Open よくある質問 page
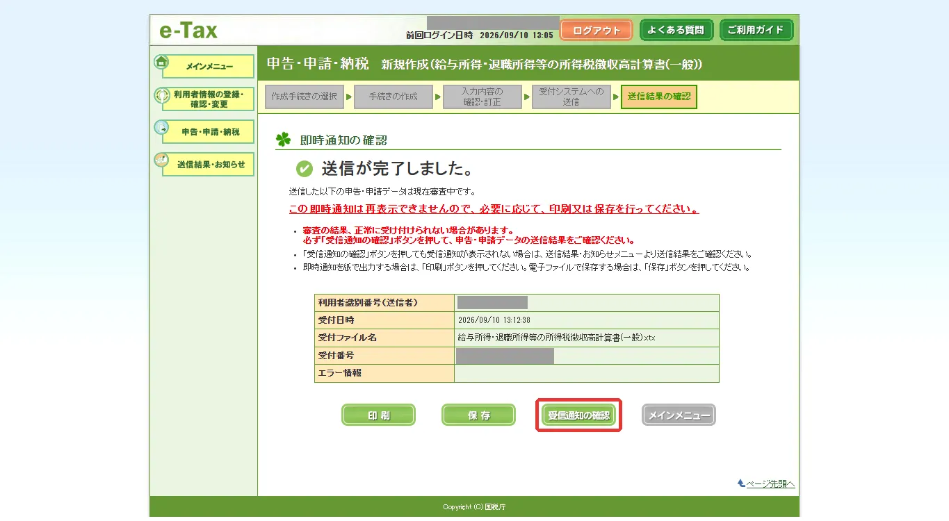 click(676, 30)
